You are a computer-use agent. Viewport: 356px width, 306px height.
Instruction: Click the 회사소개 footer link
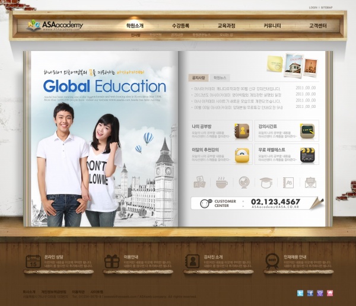[29, 292]
